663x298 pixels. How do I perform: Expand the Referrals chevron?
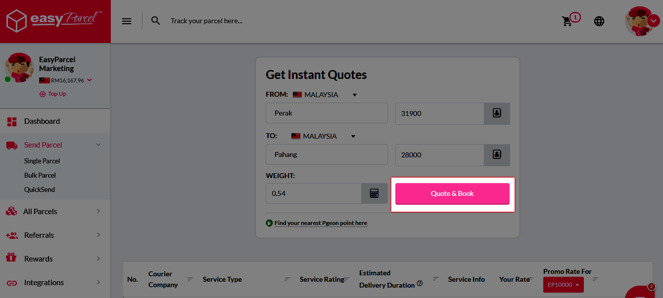(98, 235)
